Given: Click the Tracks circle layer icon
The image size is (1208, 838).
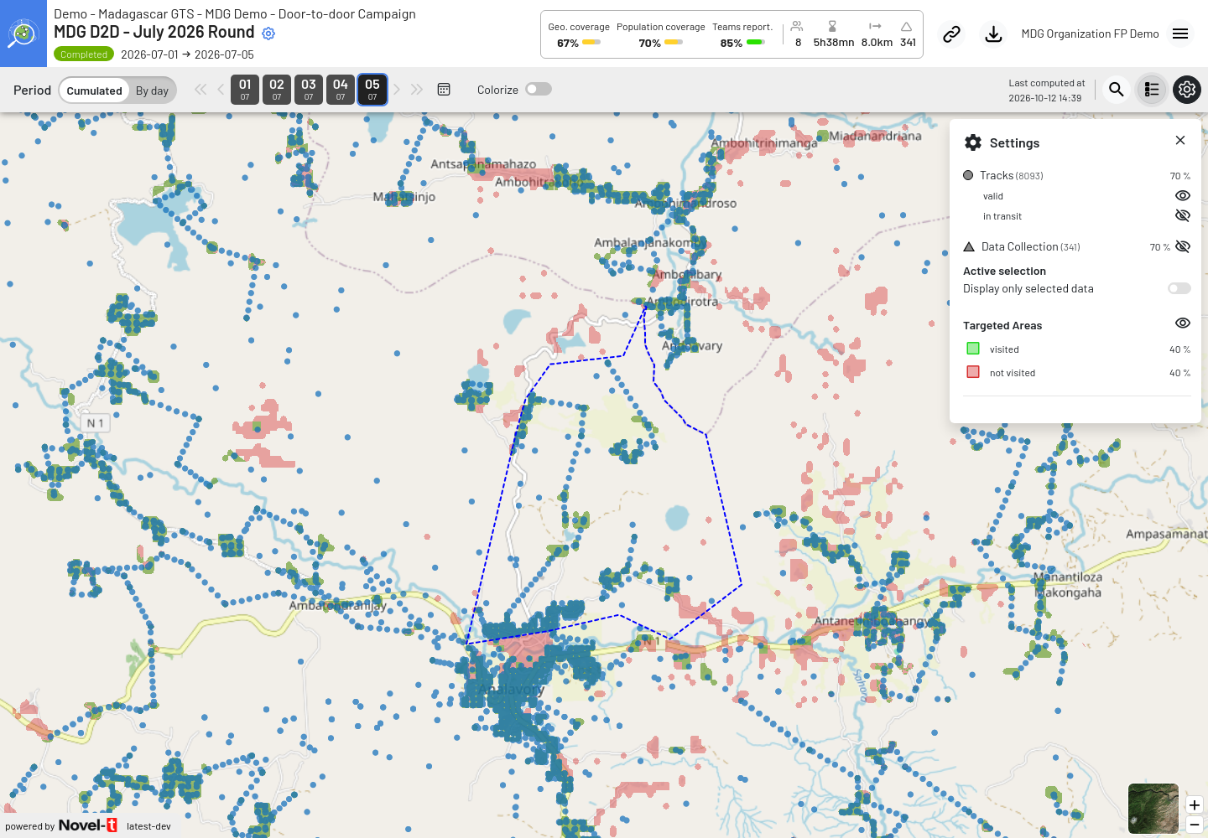Looking at the screenshot, I should (x=968, y=175).
